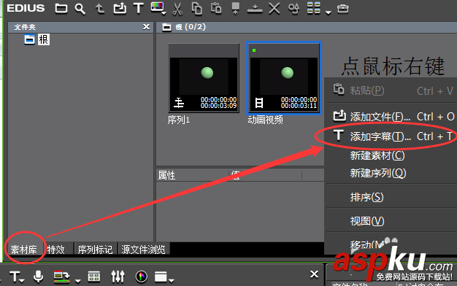Image resolution: width=457 pixels, height=286 pixels.
Task: Open 视图(V) submenu
Action: tap(391, 221)
